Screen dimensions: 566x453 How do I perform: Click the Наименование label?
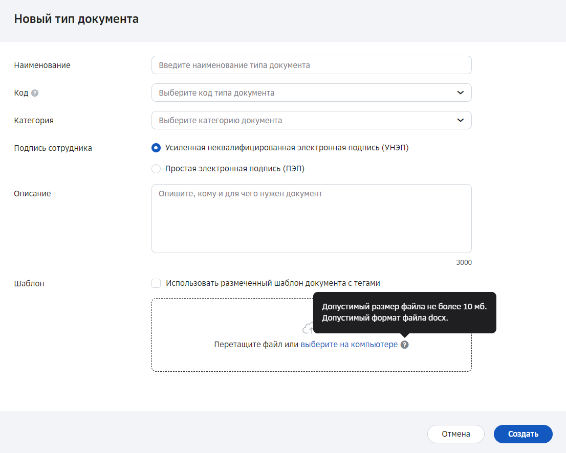(42, 65)
